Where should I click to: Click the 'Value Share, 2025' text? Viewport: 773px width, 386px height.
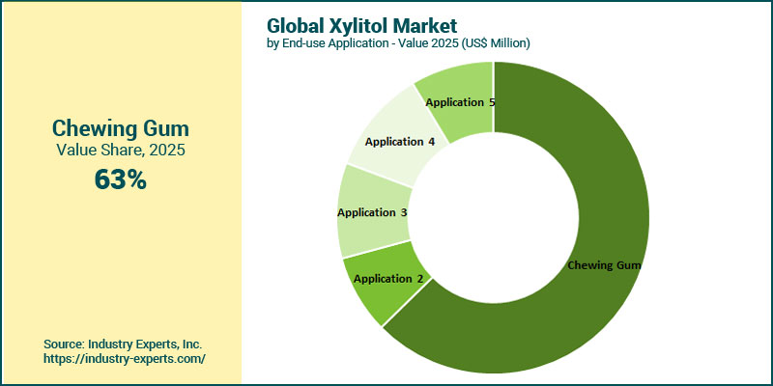point(120,150)
